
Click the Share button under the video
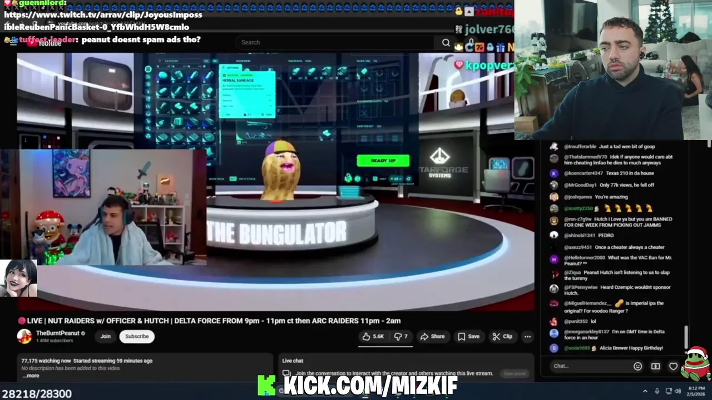point(432,336)
